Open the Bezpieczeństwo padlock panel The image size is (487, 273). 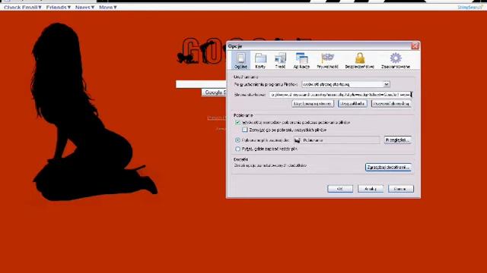[x=360, y=61]
